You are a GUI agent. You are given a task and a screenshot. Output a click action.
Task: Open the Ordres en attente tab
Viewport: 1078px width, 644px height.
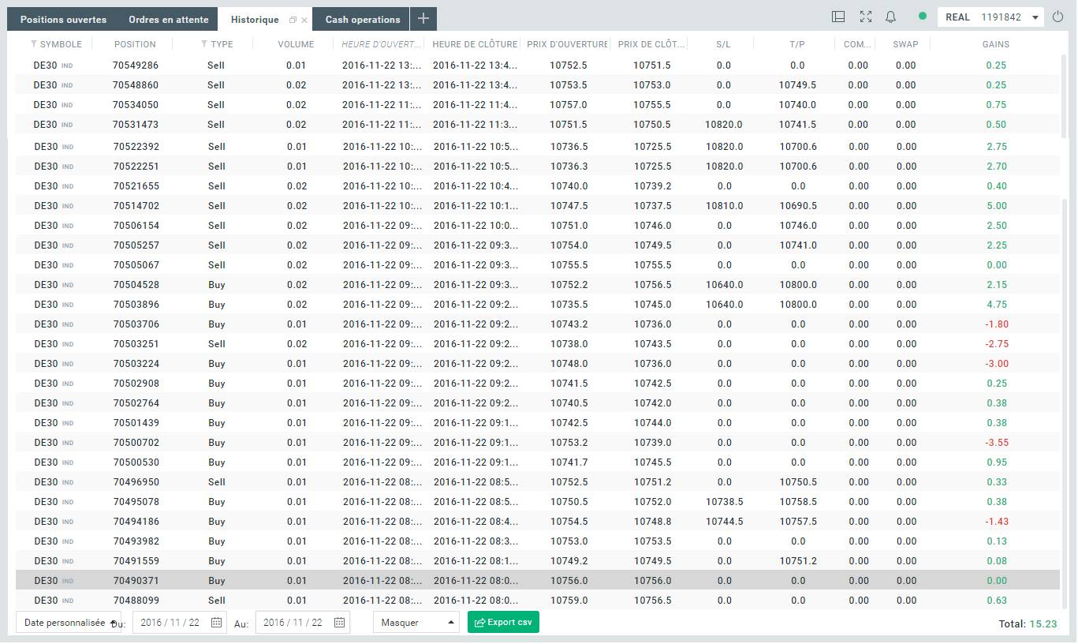click(169, 20)
